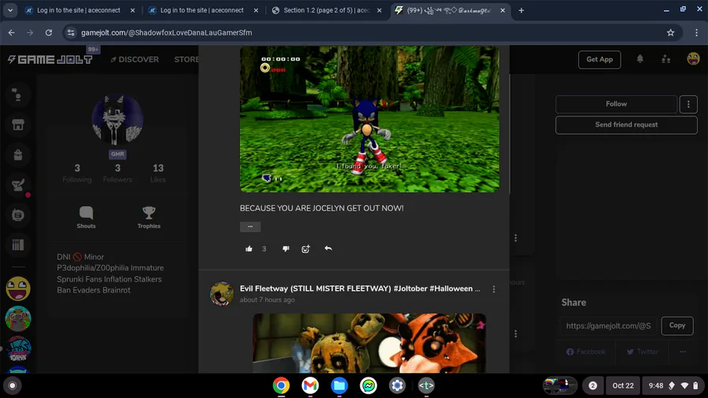Go back with browser back arrow
Viewport: 708px width, 398px height.
12,32
